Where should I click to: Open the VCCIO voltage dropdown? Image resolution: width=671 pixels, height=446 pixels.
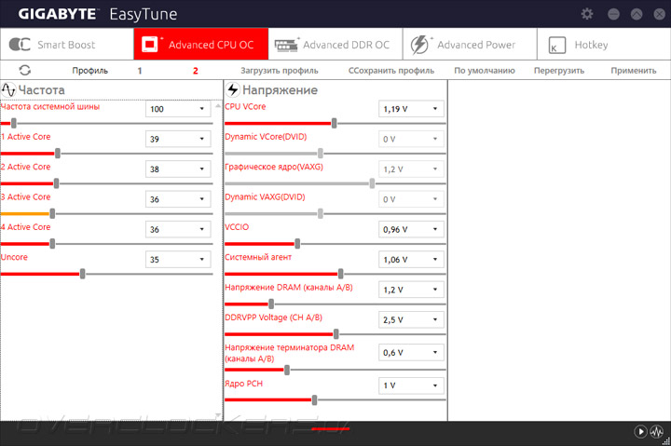[411, 229]
